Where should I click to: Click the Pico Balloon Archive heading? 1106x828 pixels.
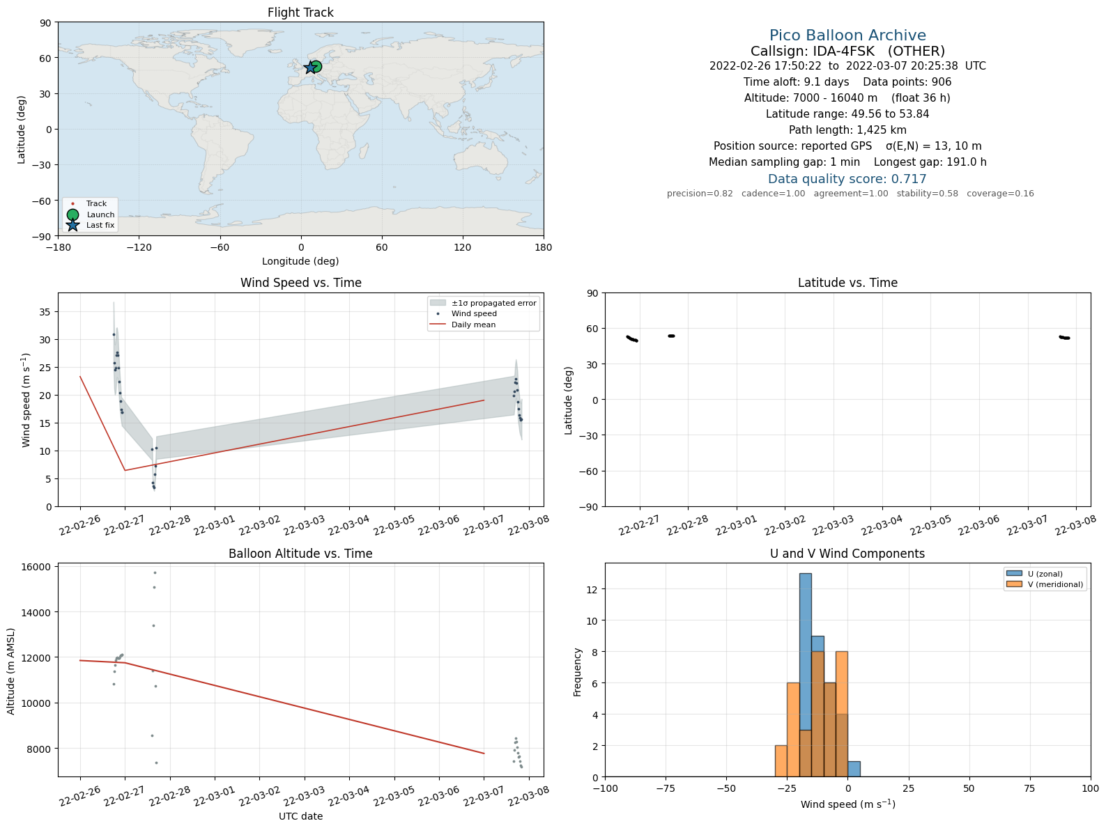tap(847, 36)
